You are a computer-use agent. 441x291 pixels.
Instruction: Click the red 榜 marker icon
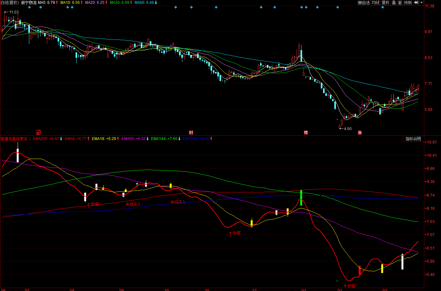click(306, 133)
